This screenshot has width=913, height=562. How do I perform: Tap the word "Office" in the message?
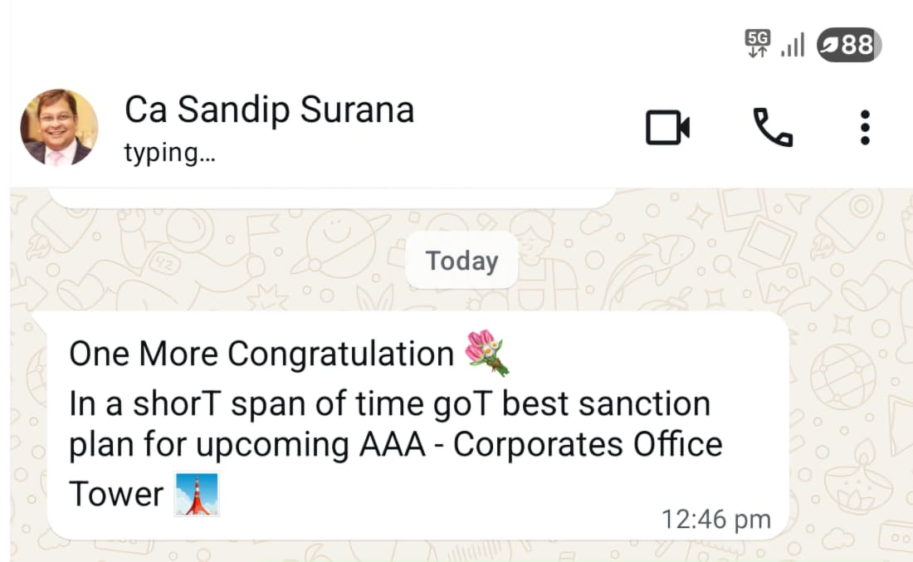tap(677, 445)
